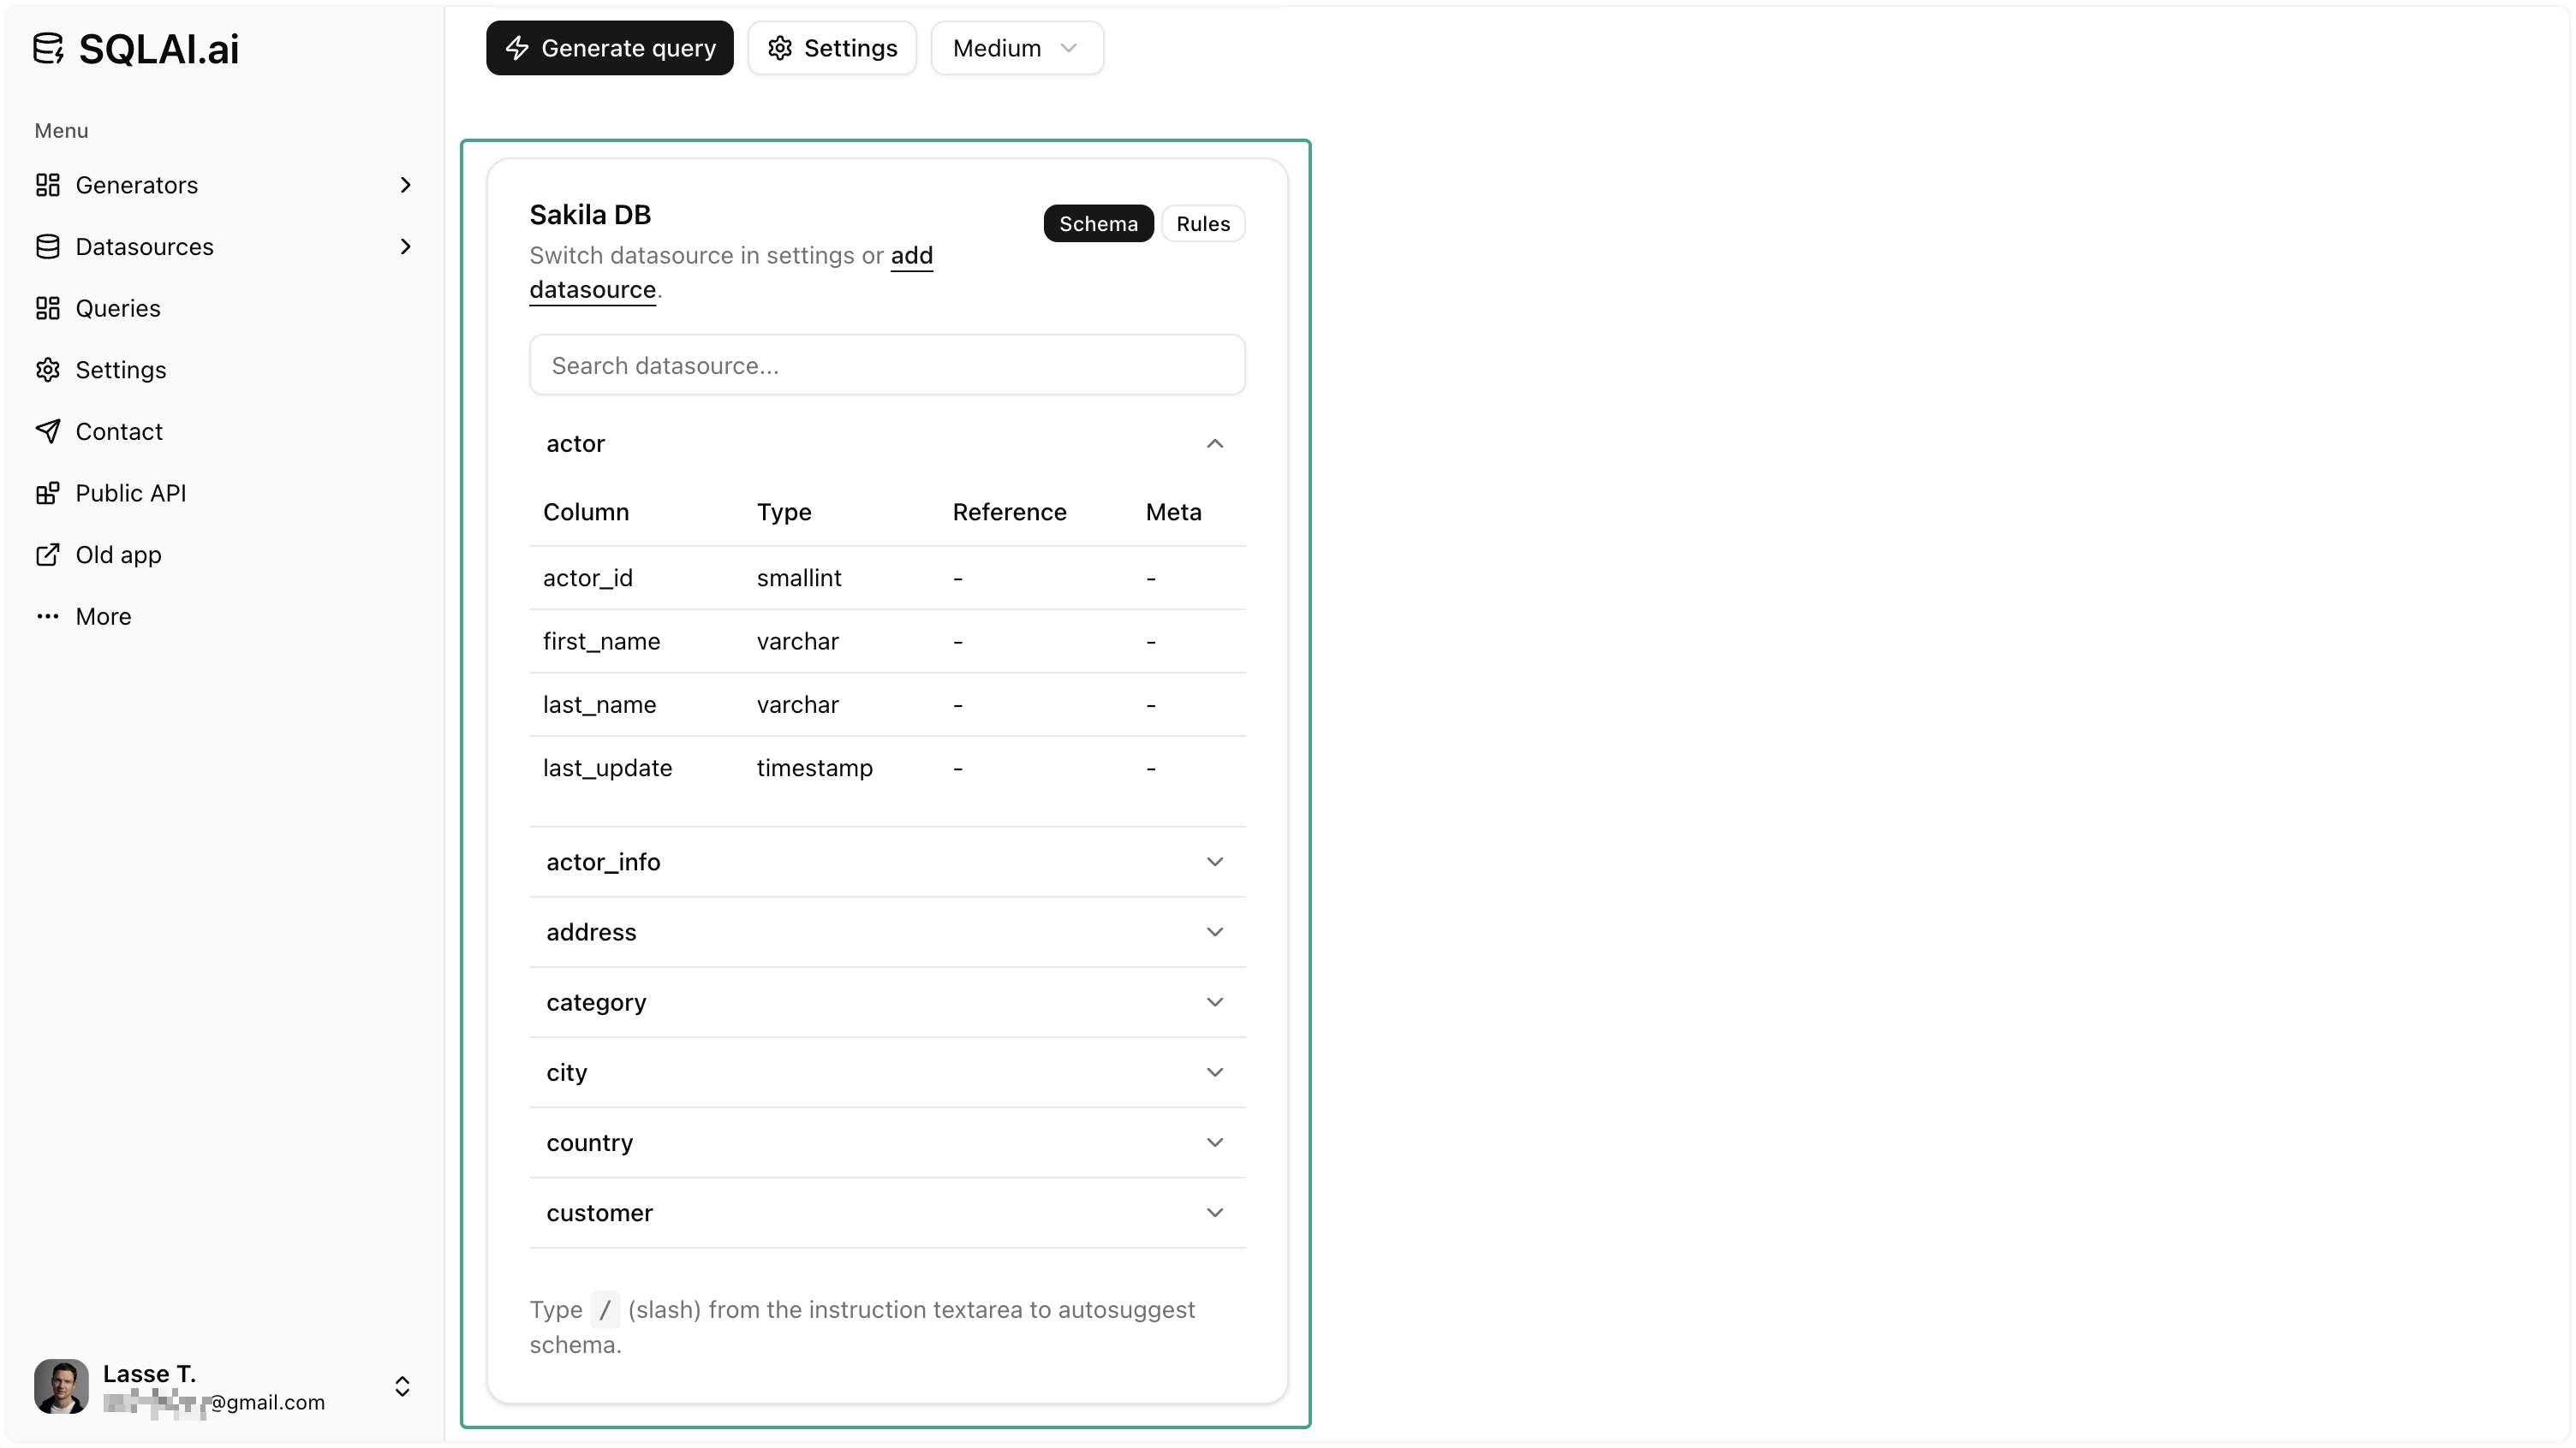Click the SQLAI.ai database logo
Image resolution: width=2576 pixels, height=1448 pixels.
(x=49, y=47)
